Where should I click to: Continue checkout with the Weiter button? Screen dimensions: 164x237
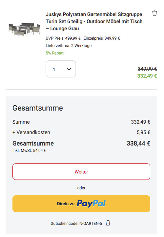(81, 172)
